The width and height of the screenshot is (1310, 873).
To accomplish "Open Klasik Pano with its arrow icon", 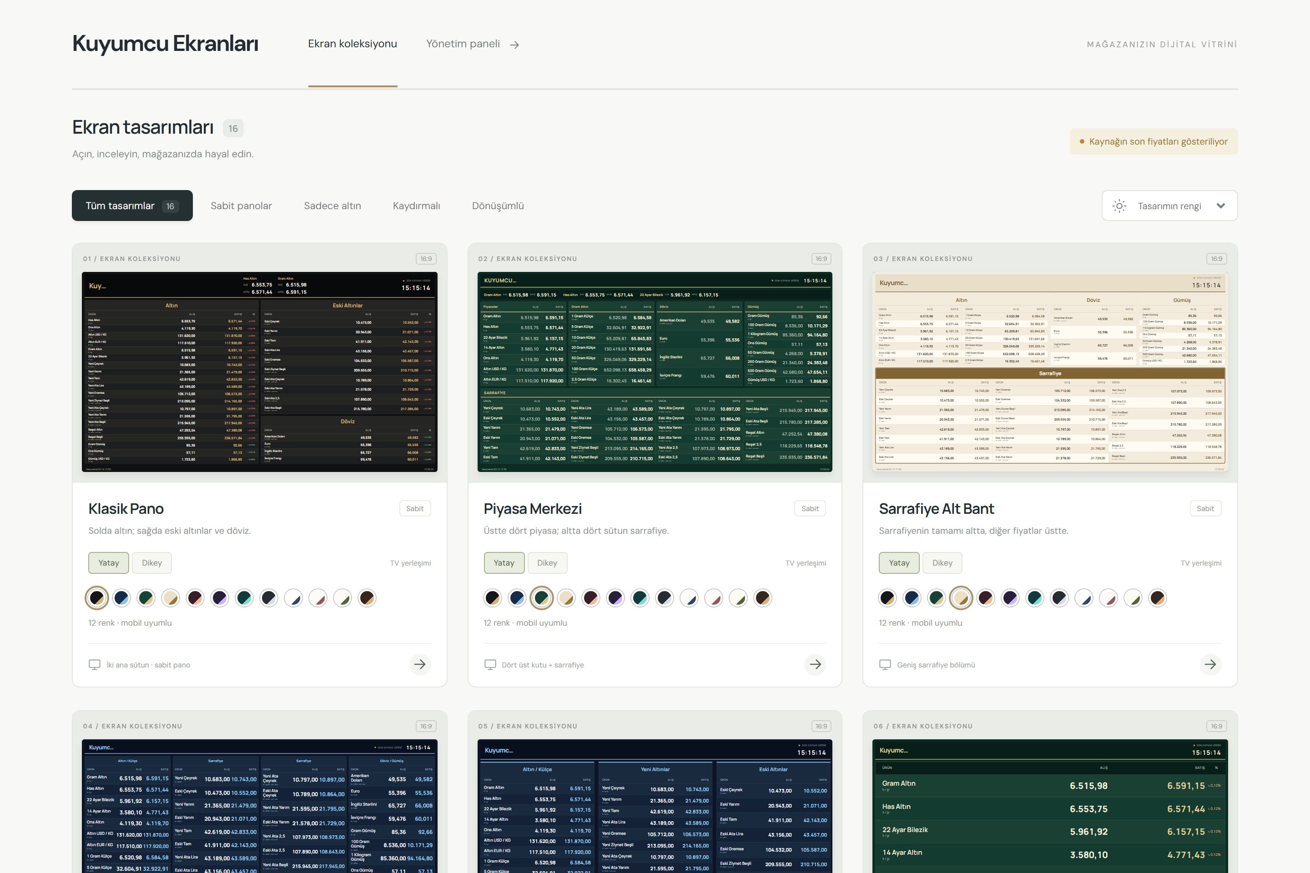I will click(420, 664).
